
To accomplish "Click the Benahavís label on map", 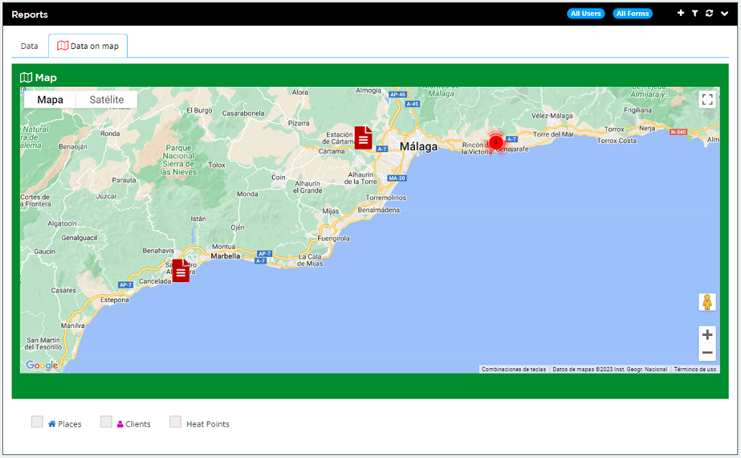I will (158, 251).
